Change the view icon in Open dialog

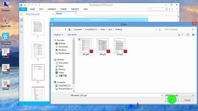click(179, 35)
